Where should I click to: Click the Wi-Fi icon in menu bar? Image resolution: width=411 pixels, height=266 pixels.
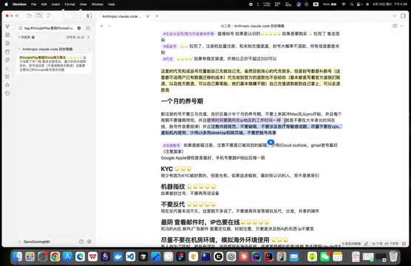344,4
